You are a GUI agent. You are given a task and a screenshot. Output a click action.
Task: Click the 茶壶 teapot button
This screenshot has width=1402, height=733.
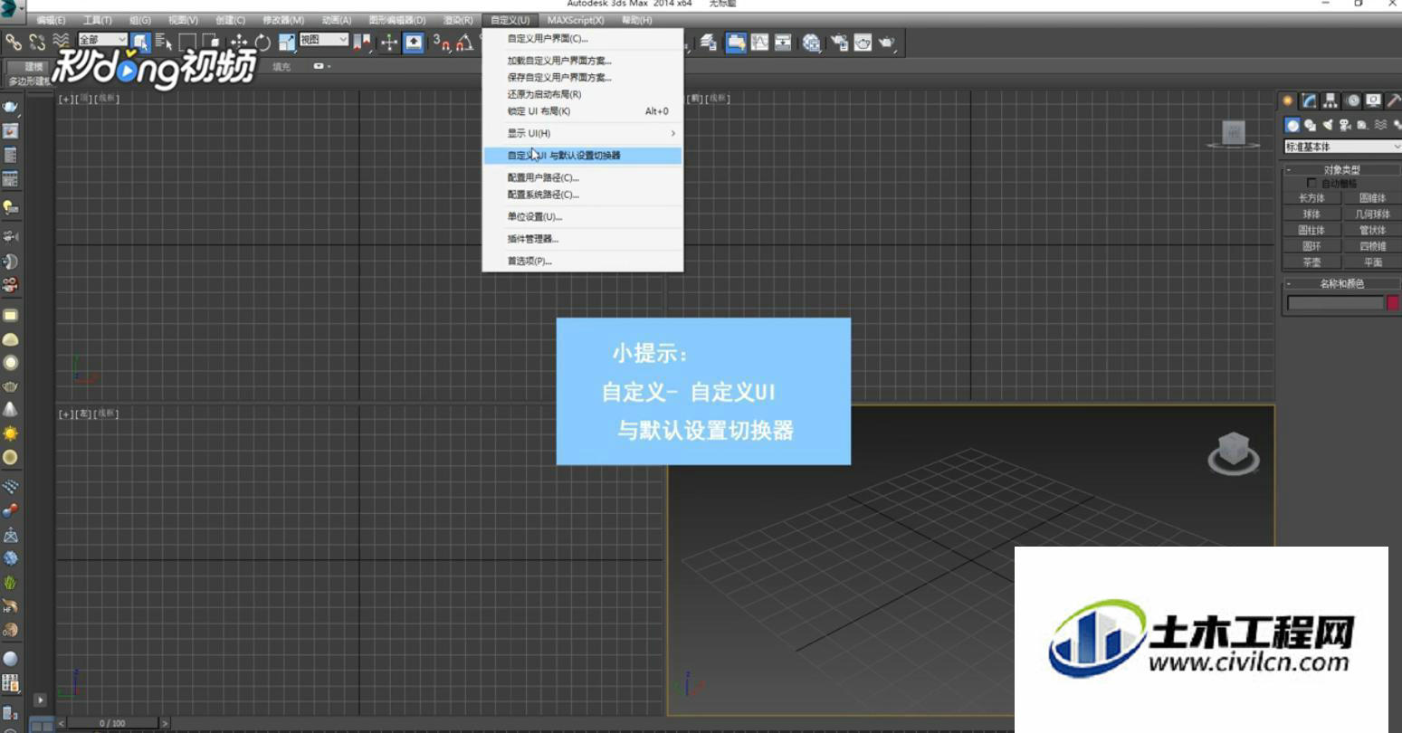point(1311,262)
